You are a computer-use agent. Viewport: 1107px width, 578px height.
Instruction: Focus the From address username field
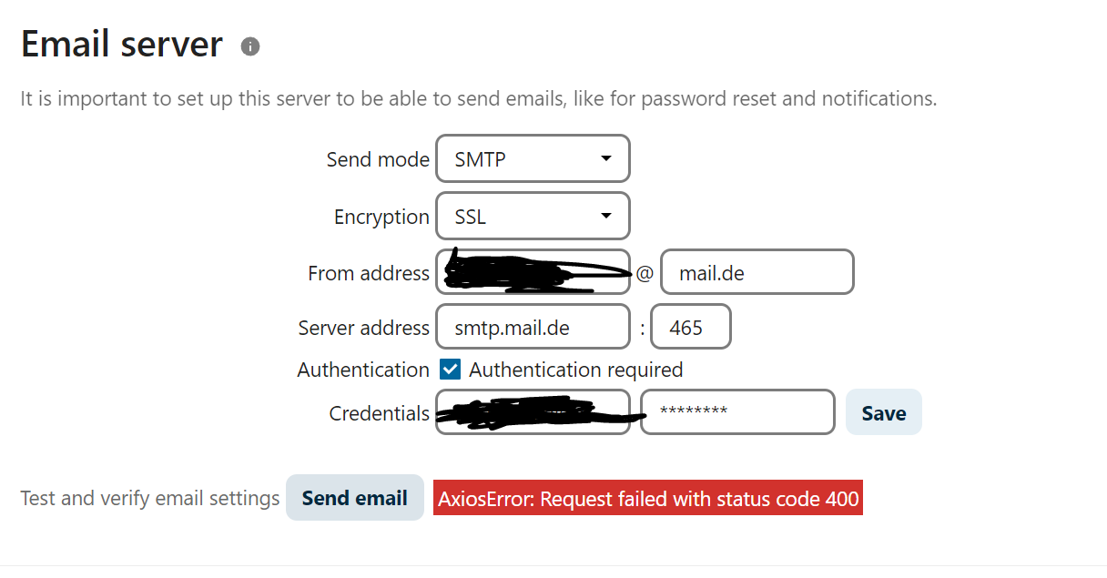click(533, 272)
